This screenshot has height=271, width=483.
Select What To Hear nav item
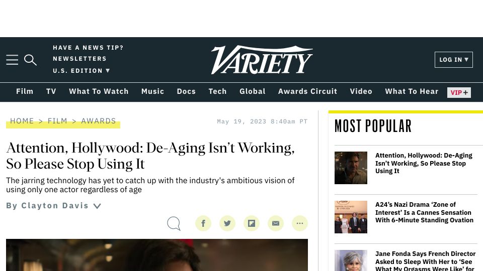[x=412, y=91]
